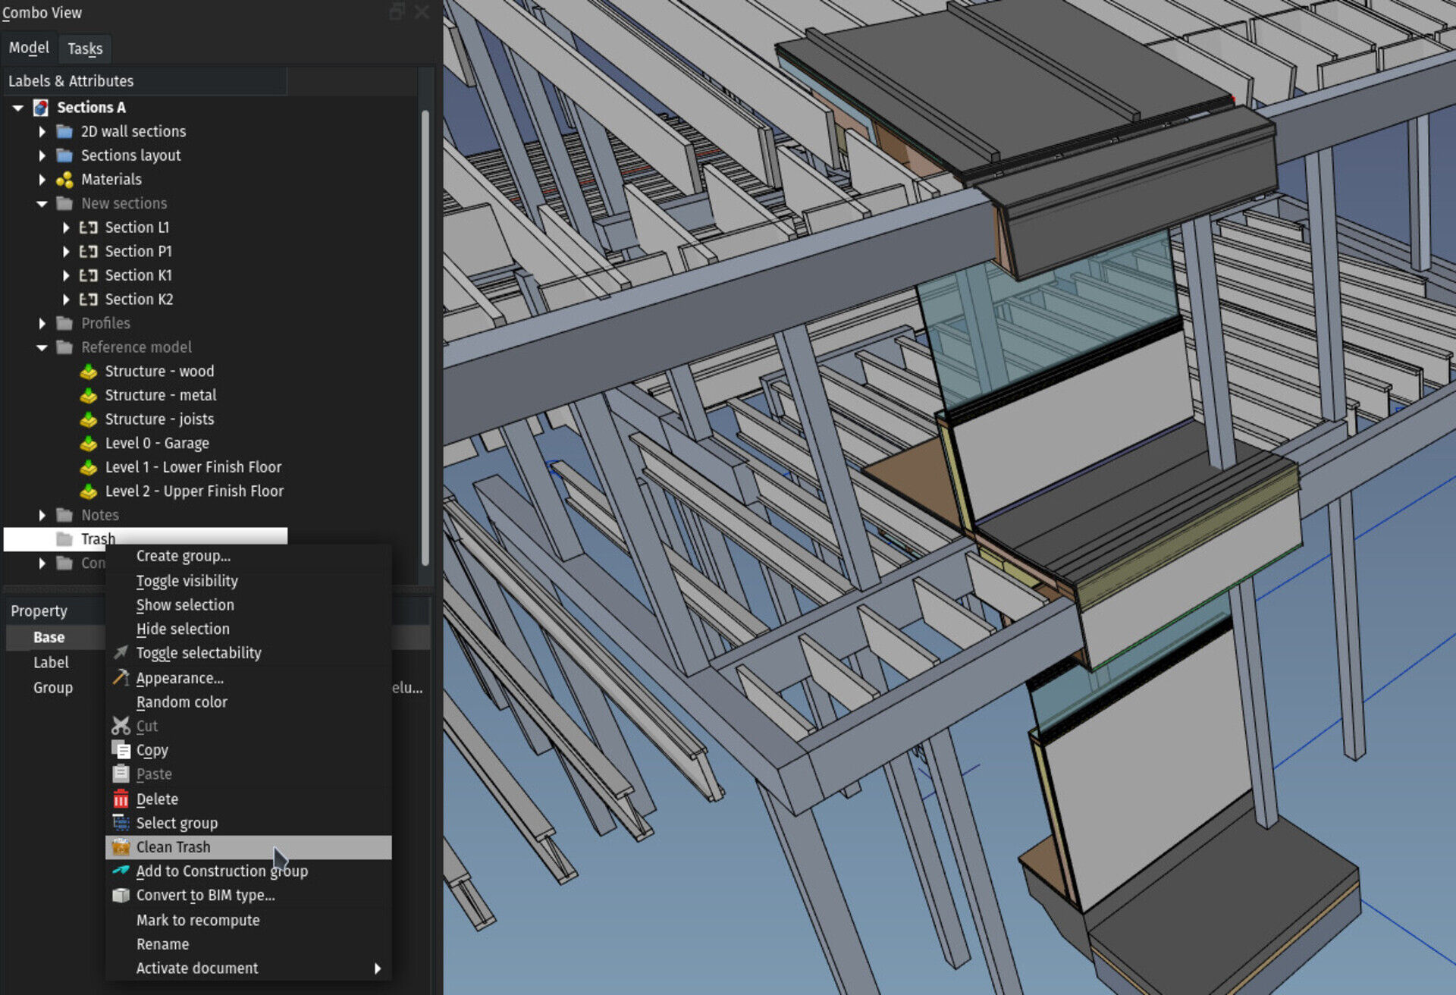
Task: Click the Copy icon in context menu
Action: pyautogui.click(x=121, y=749)
